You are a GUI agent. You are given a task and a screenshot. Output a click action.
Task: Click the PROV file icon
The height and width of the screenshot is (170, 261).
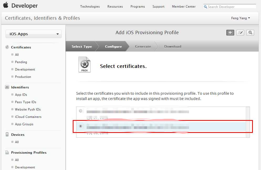(85, 64)
